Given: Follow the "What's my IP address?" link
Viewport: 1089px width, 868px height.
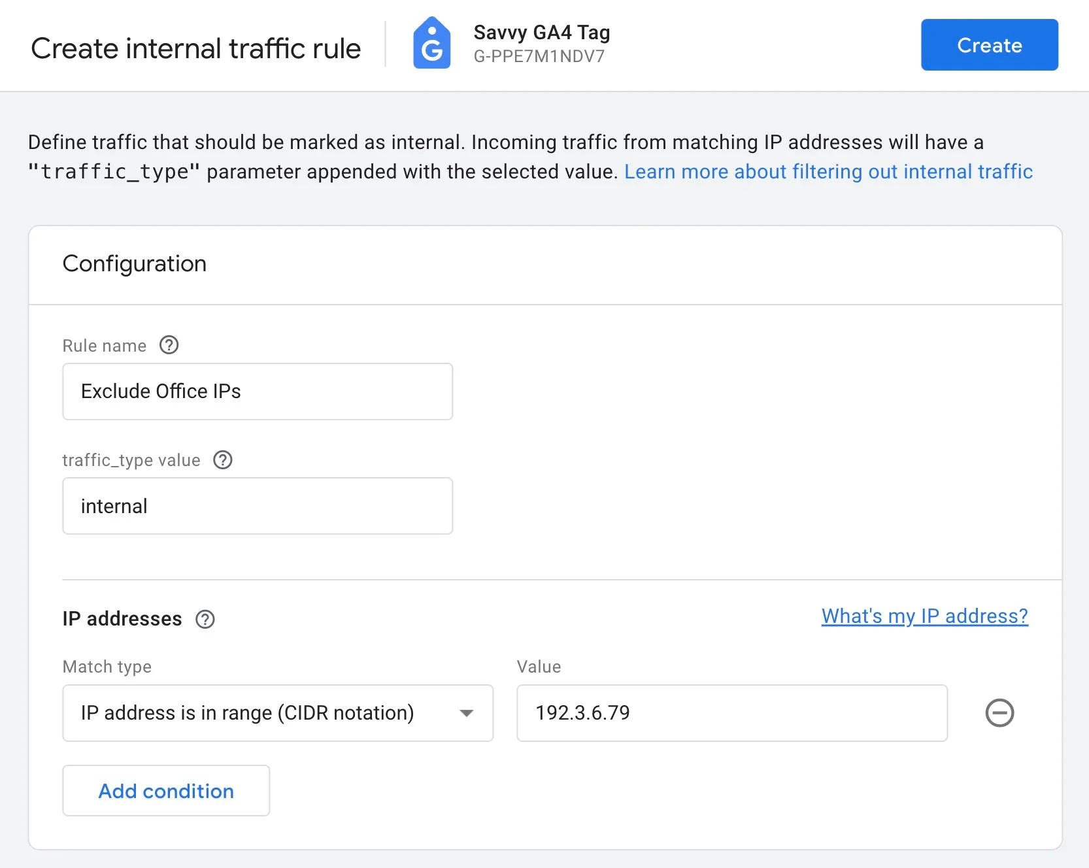Looking at the screenshot, I should tap(924, 616).
